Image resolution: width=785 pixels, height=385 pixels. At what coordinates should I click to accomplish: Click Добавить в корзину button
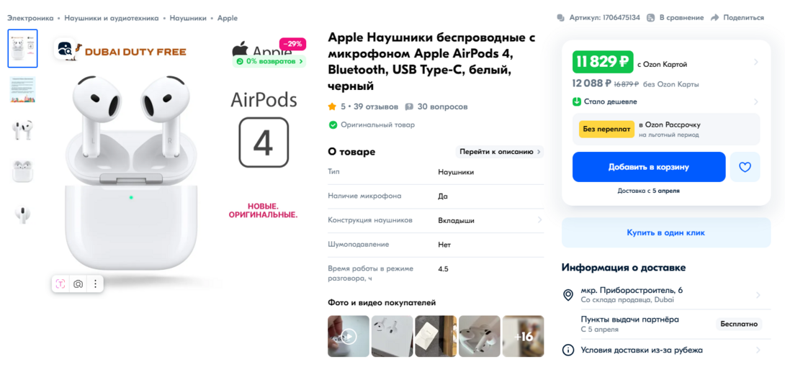click(649, 167)
